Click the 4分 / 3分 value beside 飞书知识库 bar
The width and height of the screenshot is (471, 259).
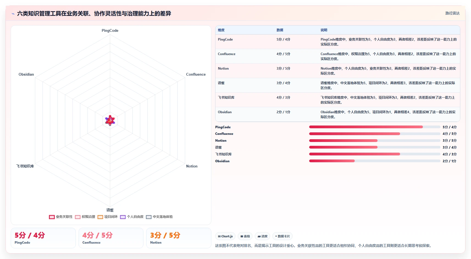click(x=450, y=154)
